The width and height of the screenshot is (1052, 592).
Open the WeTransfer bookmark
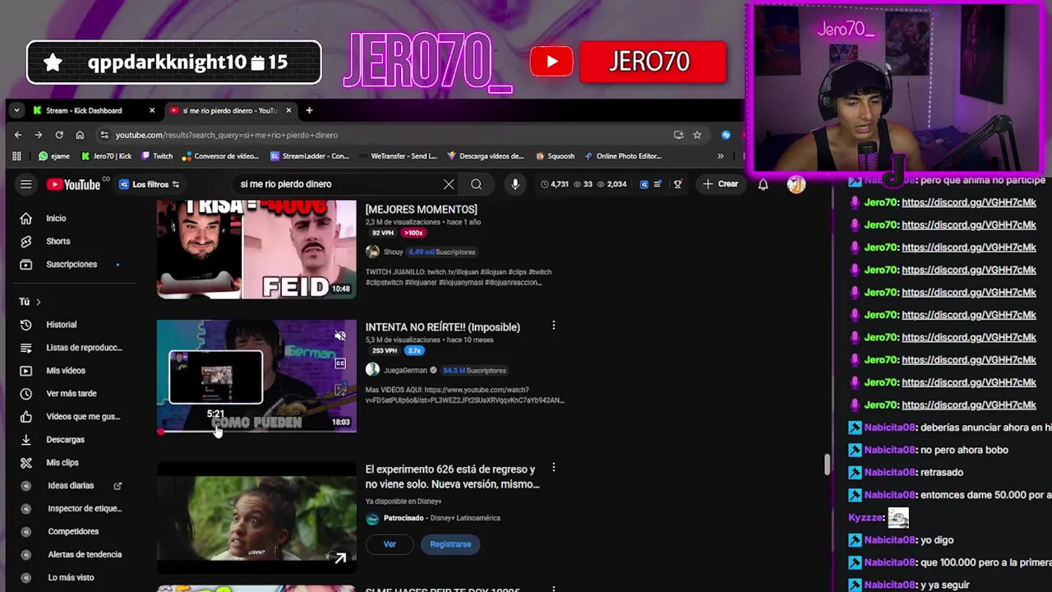point(398,156)
